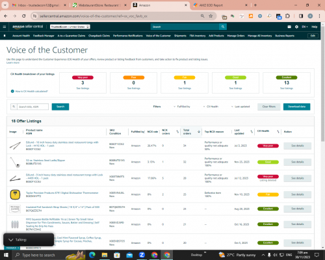
Task: Open the Seller Central hamburger menu
Action: pos(5,27)
